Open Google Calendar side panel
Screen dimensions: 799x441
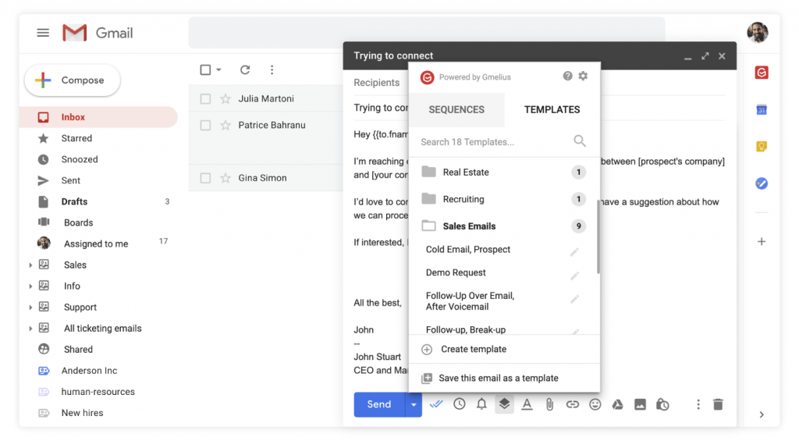[x=762, y=109]
